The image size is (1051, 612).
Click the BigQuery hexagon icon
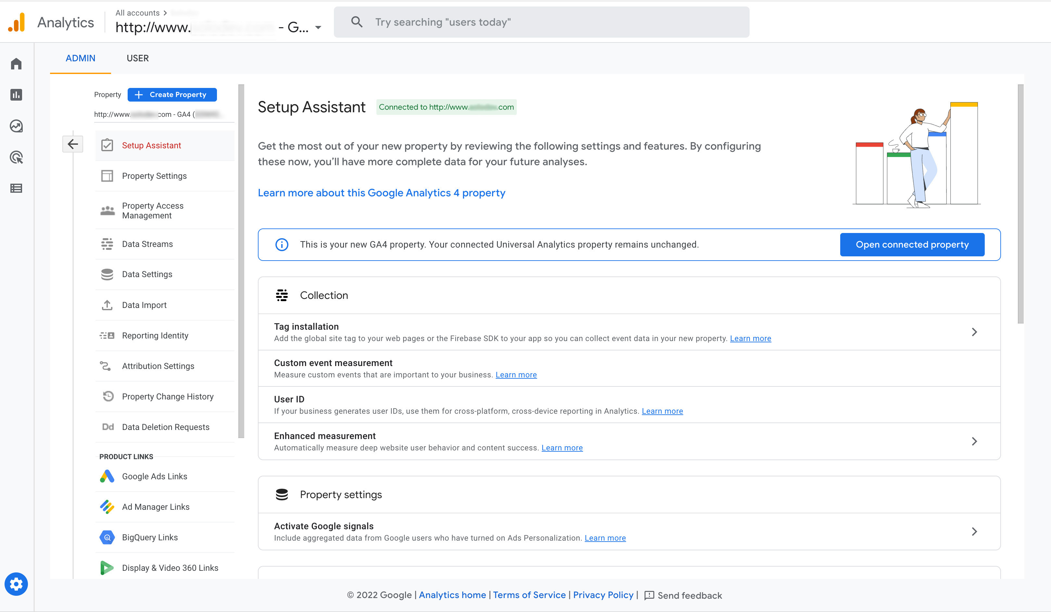click(107, 537)
